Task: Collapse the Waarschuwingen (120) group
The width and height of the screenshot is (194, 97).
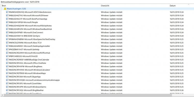Action: point(16,9)
